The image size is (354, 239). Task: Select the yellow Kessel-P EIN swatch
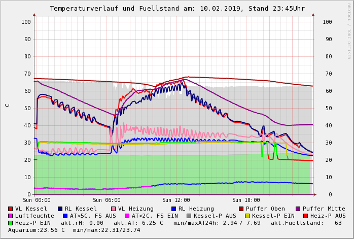(247, 216)
